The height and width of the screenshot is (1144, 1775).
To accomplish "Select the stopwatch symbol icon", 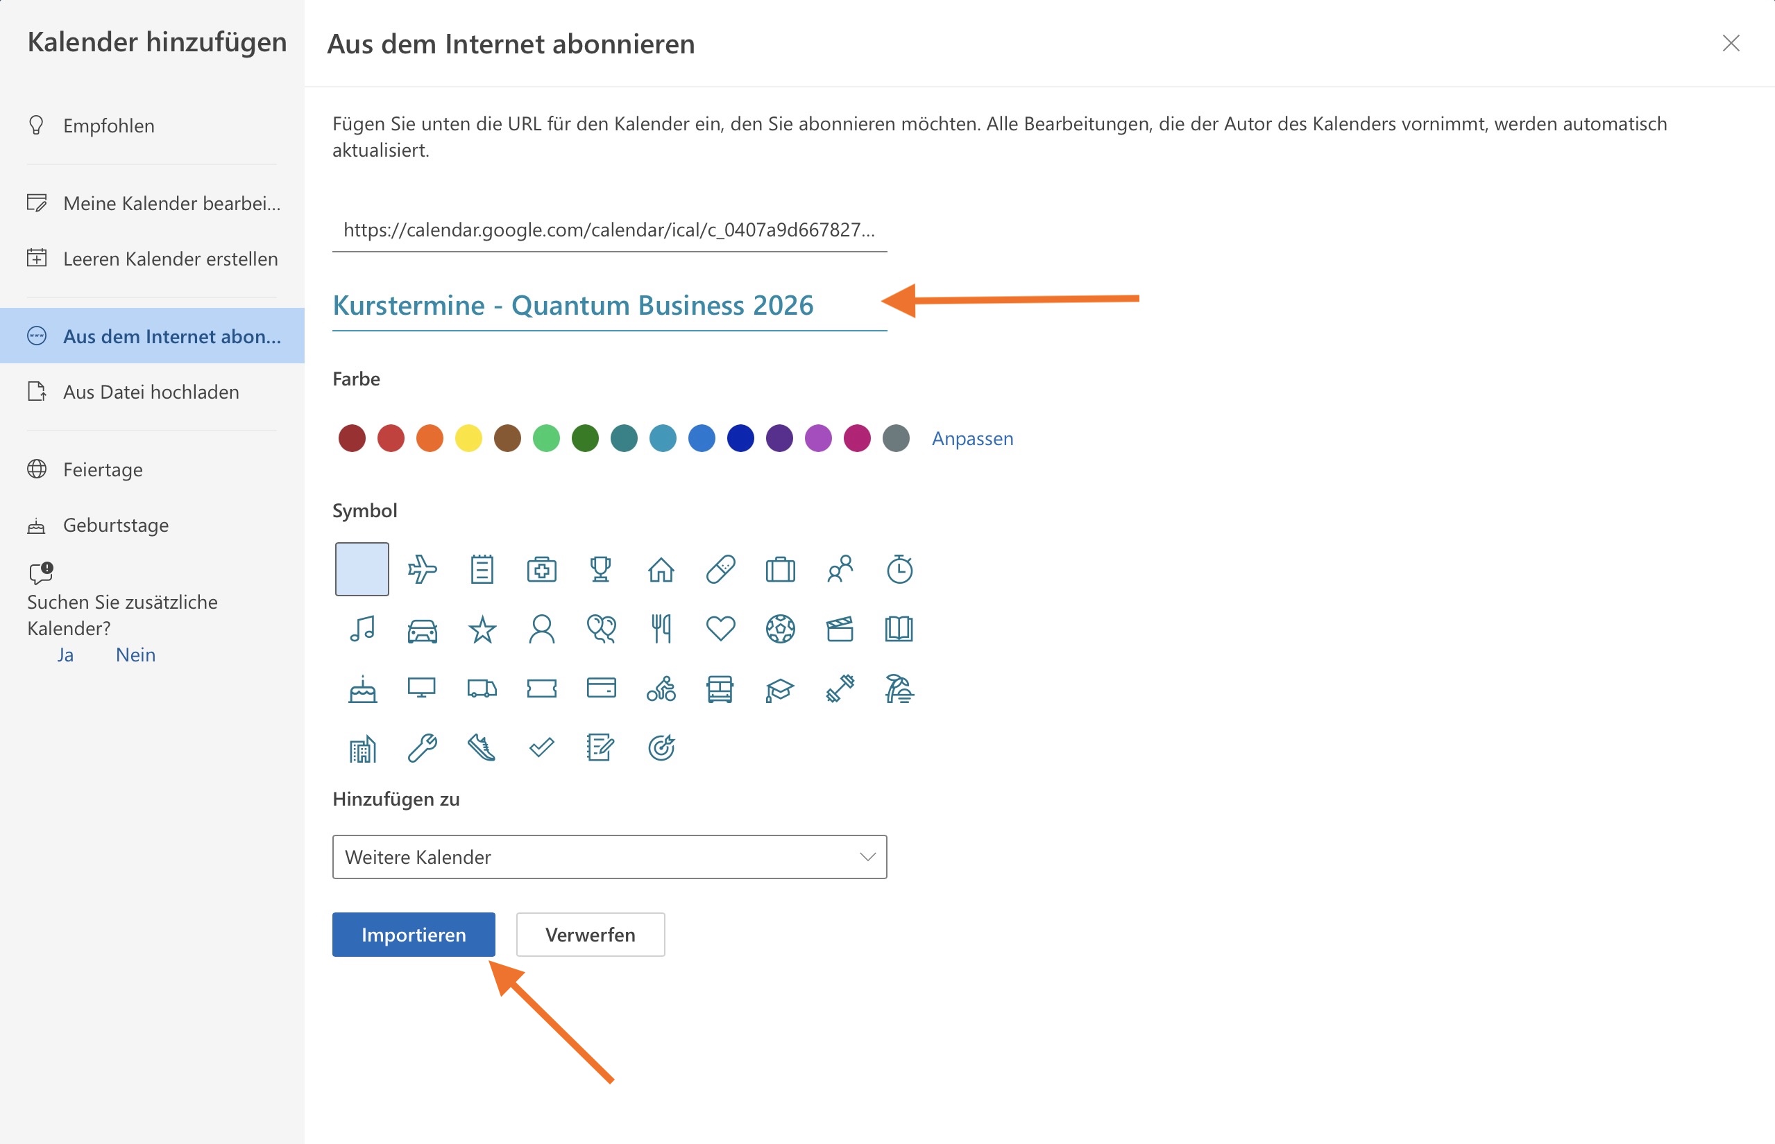I will point(899,570).
